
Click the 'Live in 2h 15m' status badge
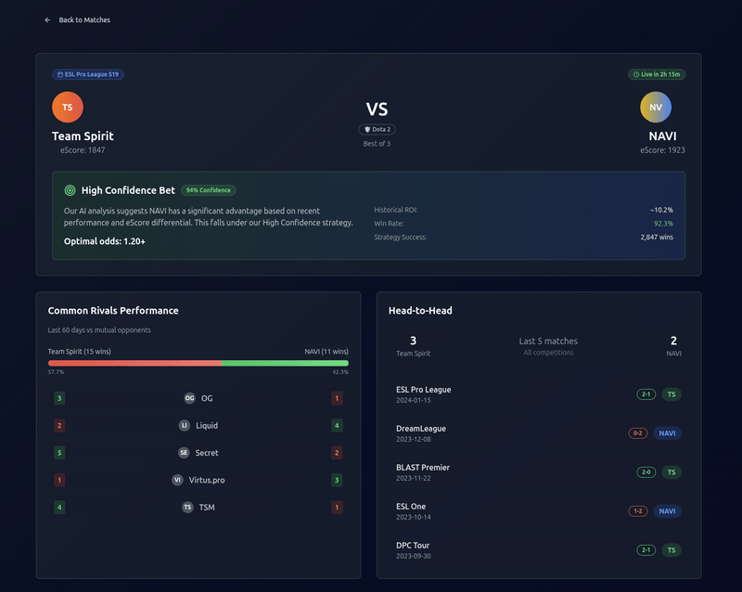coord(657,74)
